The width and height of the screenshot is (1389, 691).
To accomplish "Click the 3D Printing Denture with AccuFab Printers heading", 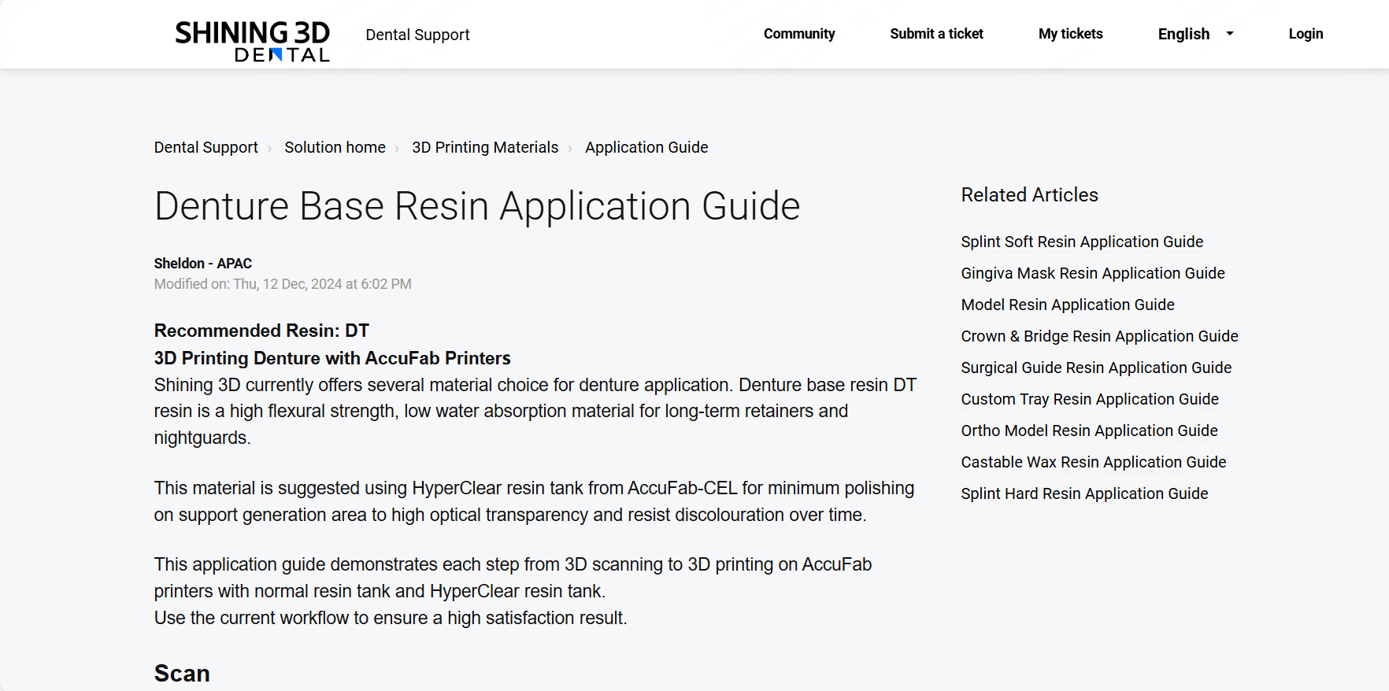I will tap(332, 358).
